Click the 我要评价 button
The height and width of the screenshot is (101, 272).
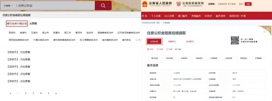point(172,42)
